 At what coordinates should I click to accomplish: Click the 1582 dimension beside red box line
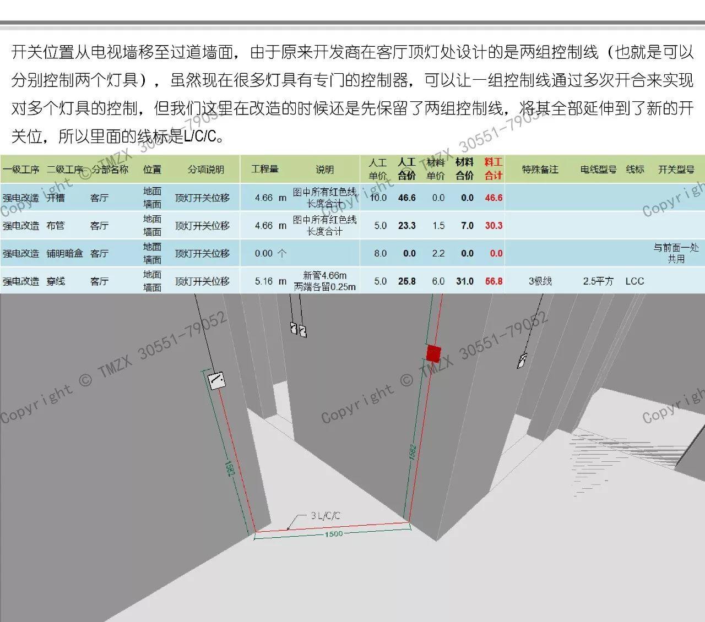coord(411,452)
